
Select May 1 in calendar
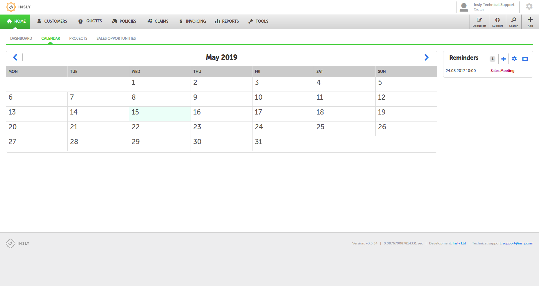click(x=160, y=84)
